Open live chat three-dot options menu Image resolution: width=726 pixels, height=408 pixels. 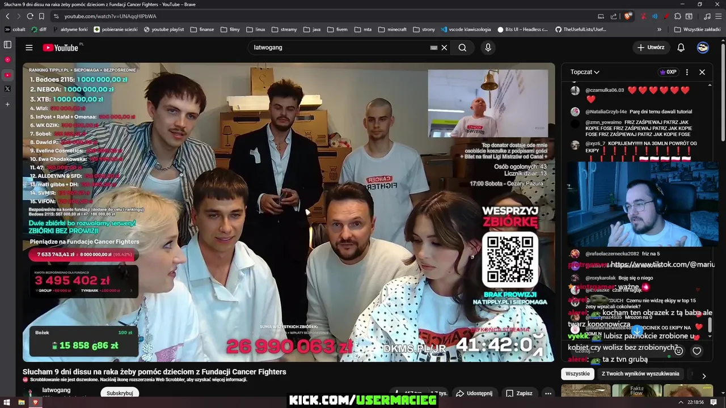tap(687, 72)
